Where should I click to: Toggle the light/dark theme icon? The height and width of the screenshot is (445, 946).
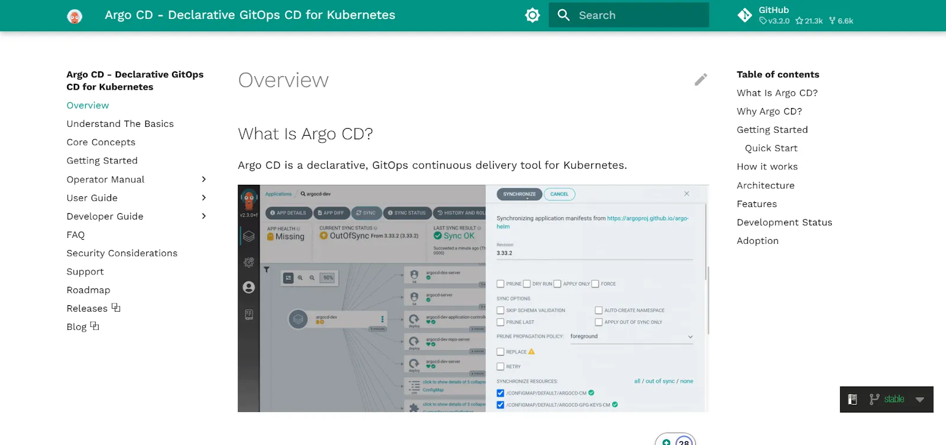(533, 15)
